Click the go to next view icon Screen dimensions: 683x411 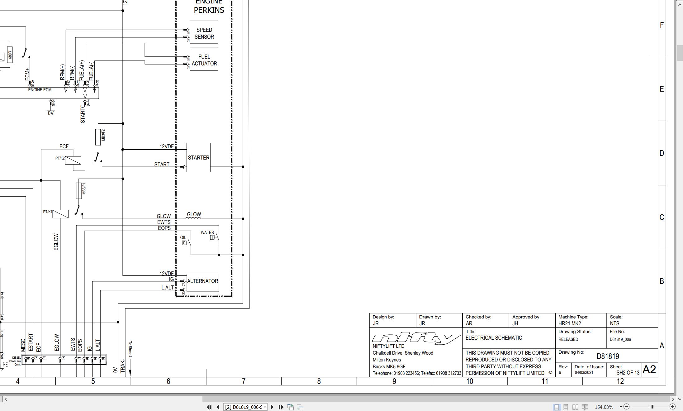(300, 407)
